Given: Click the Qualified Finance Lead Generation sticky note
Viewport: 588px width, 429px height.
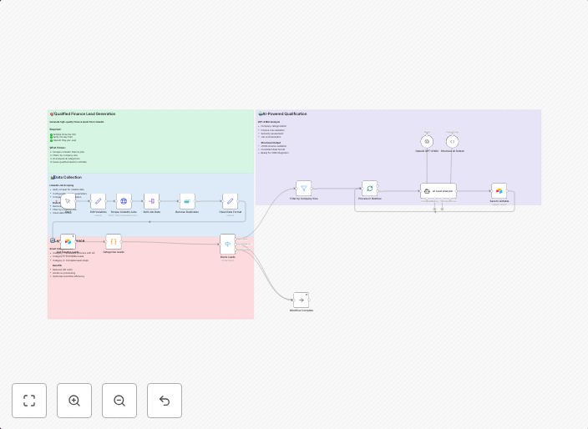Looking at the screenshot, I should coord(150,142).
